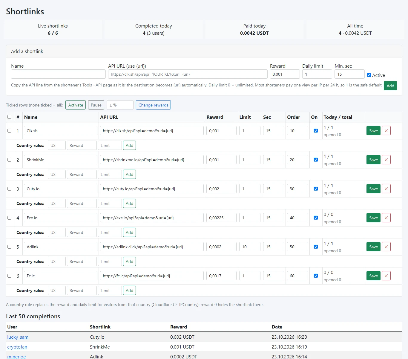
Task: Remove the Fc.lc shortlink
Action: pos(386,276)
